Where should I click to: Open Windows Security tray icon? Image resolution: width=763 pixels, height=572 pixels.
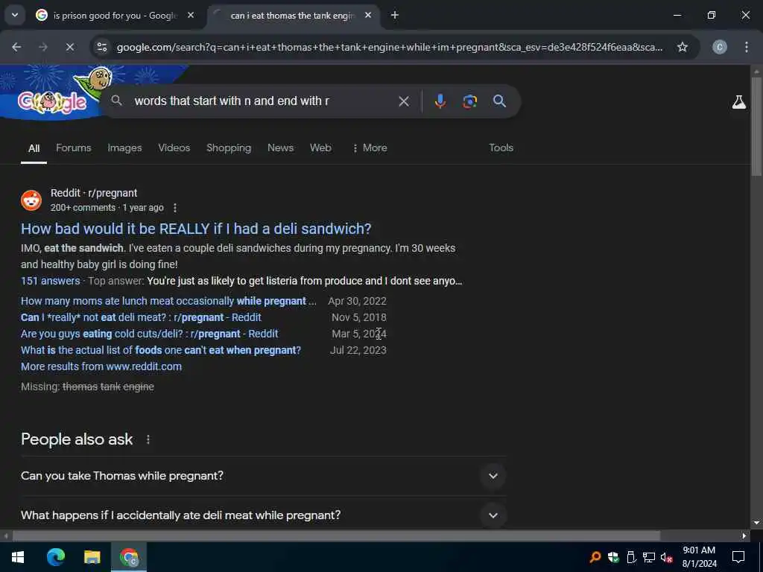tap(613, 557)
